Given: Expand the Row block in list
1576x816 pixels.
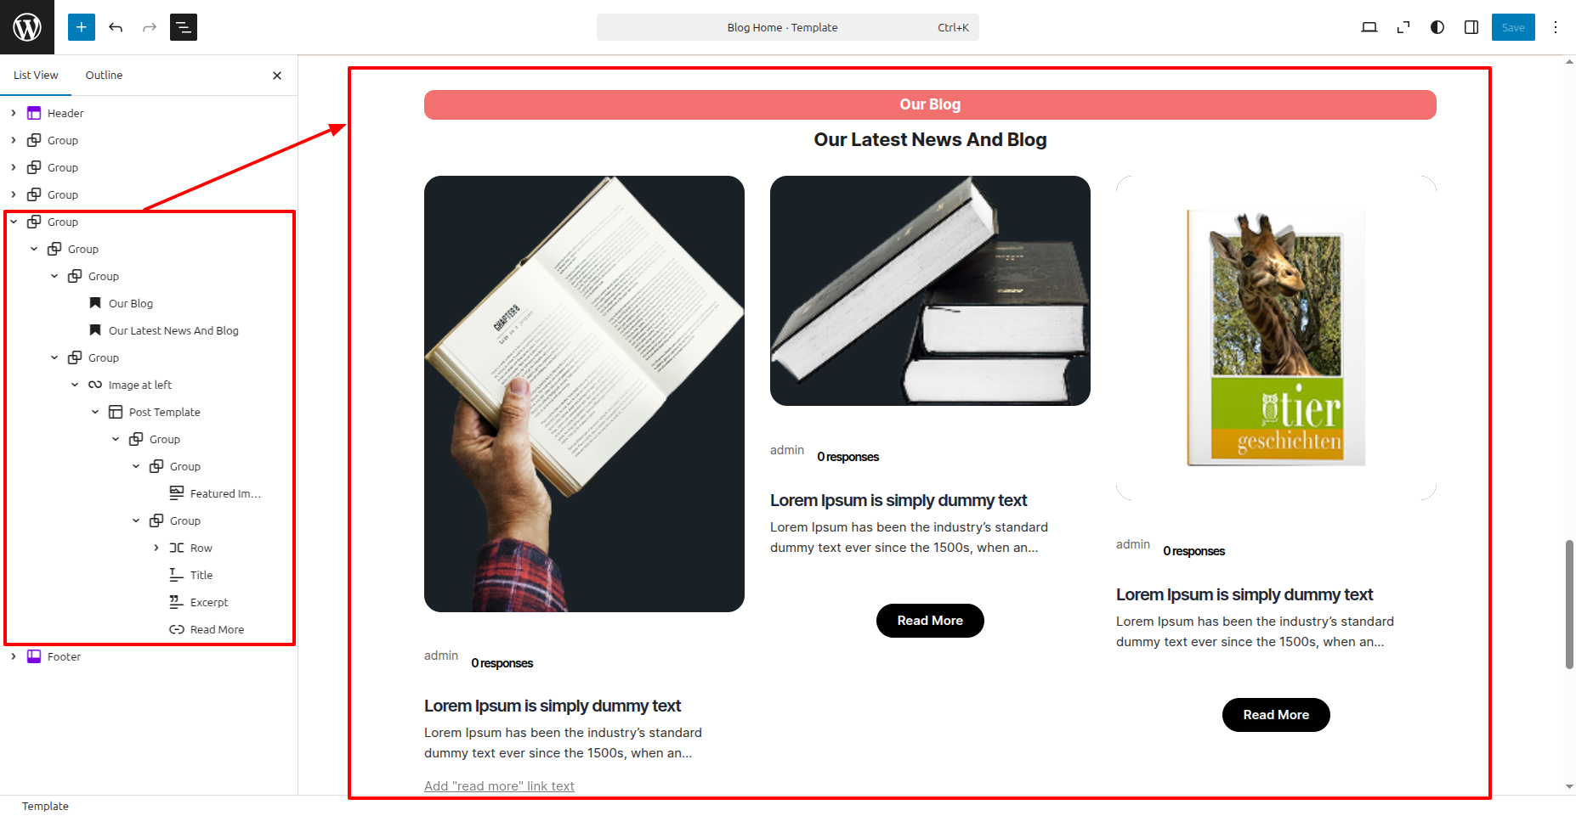Looking at the screenshot, I should point(156,548).
